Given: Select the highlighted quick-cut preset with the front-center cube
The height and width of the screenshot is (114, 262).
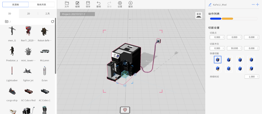Looking at the screenshot, I should pyautogui.click(x=217, y=60).
